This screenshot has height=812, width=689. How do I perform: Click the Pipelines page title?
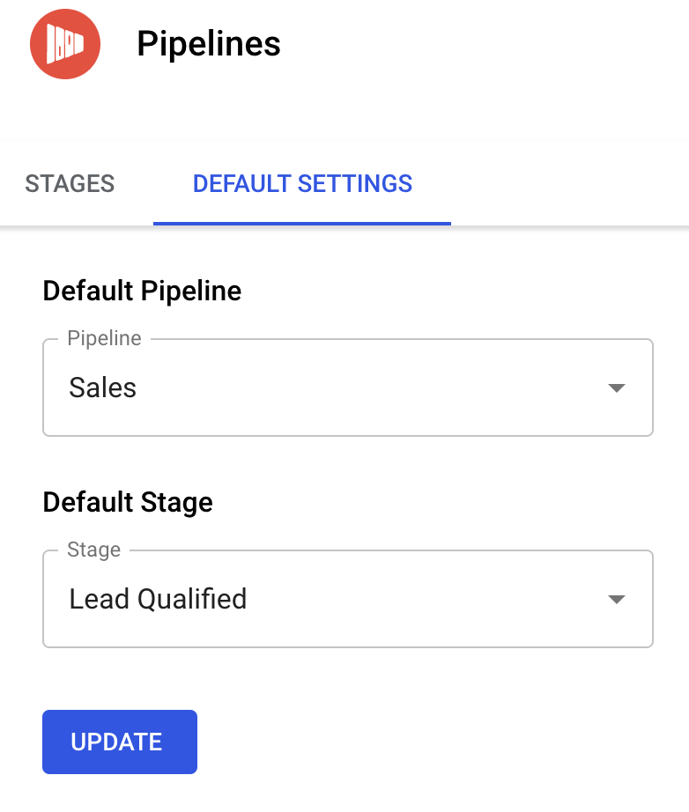[x=208, y=44]
